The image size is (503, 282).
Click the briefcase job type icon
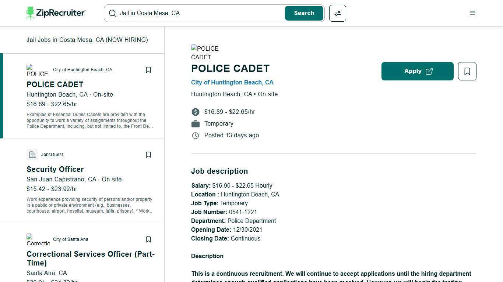(196, 124)
